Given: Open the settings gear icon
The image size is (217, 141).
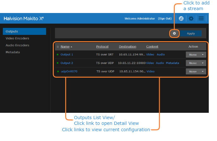Looking at the screenshot, I should click(x=191, y=19).
